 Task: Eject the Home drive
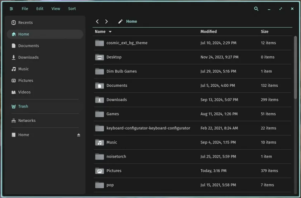(78, 135)
